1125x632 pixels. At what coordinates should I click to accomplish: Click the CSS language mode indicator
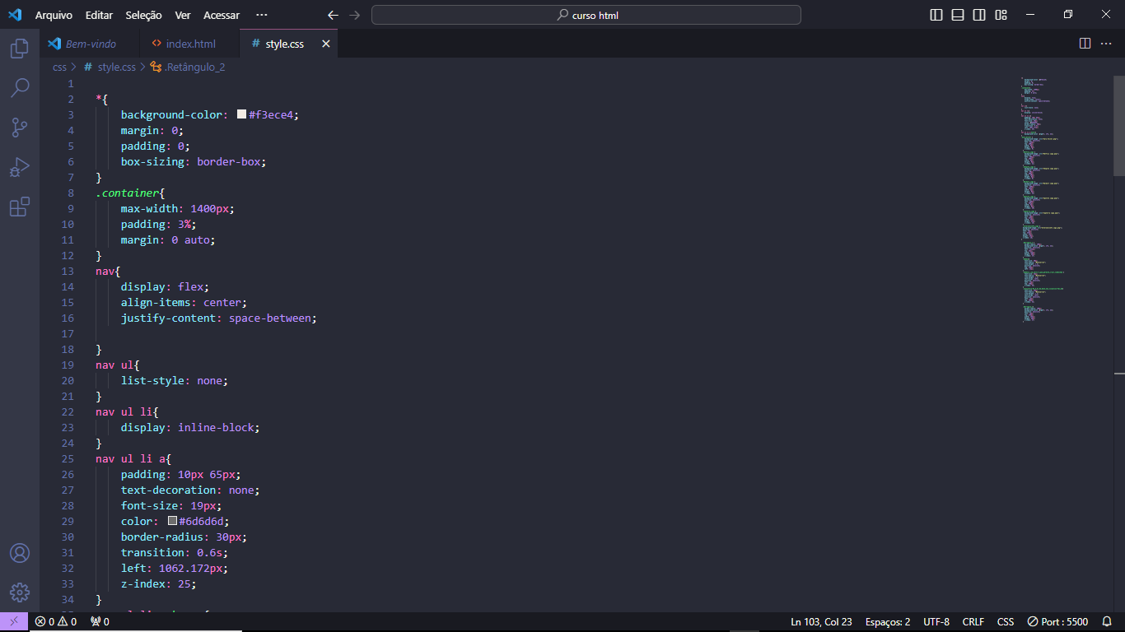(1006, 622)
